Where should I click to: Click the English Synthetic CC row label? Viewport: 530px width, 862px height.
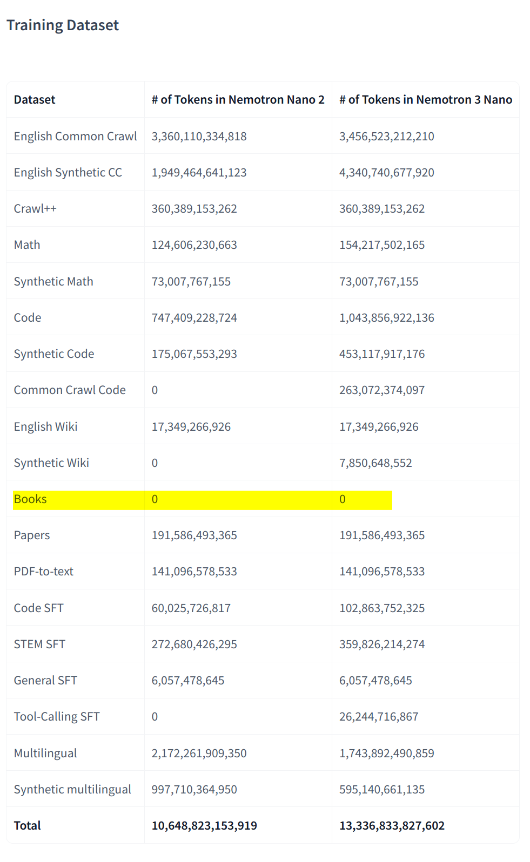[x=68, y=173]
